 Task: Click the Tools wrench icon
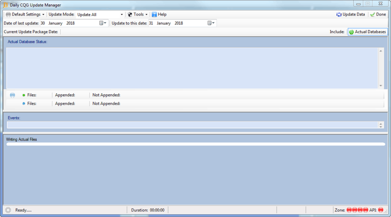click(130, 14)
